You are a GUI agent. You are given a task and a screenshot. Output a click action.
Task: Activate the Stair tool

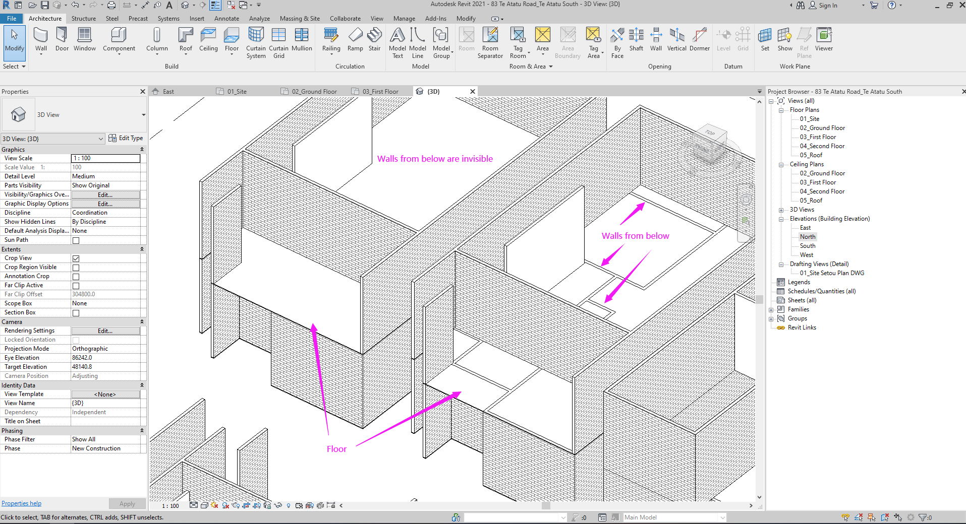point(374,40)
